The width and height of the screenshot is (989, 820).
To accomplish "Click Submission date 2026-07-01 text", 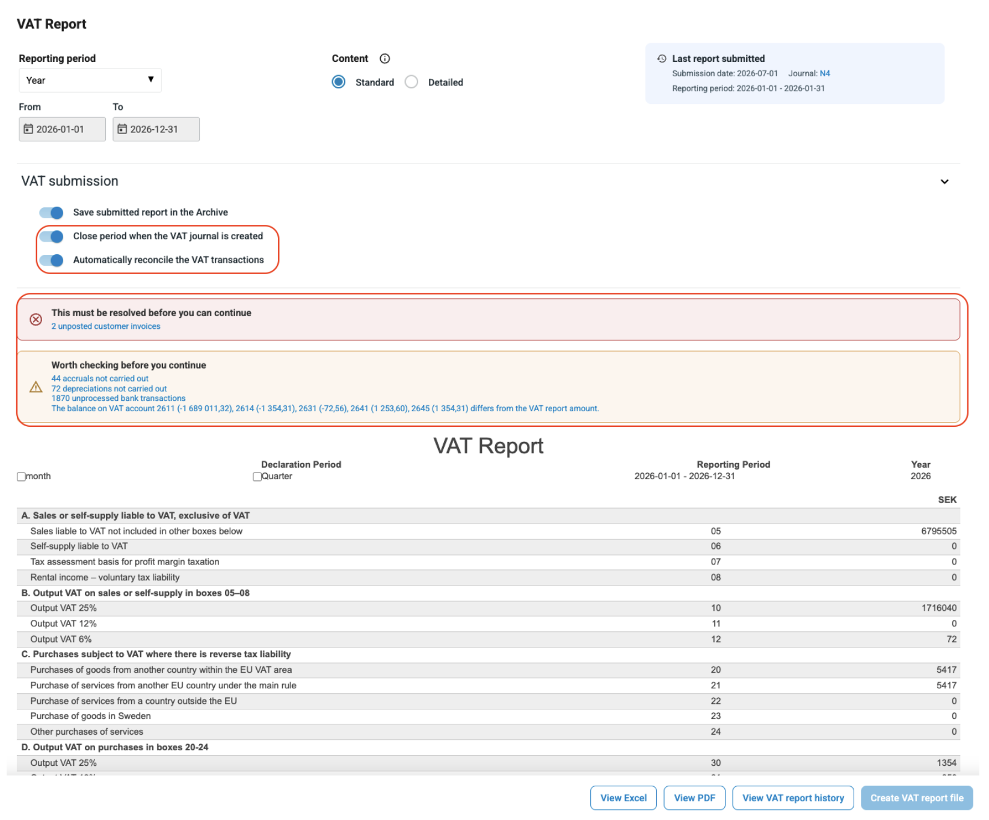I will (725, 73).
